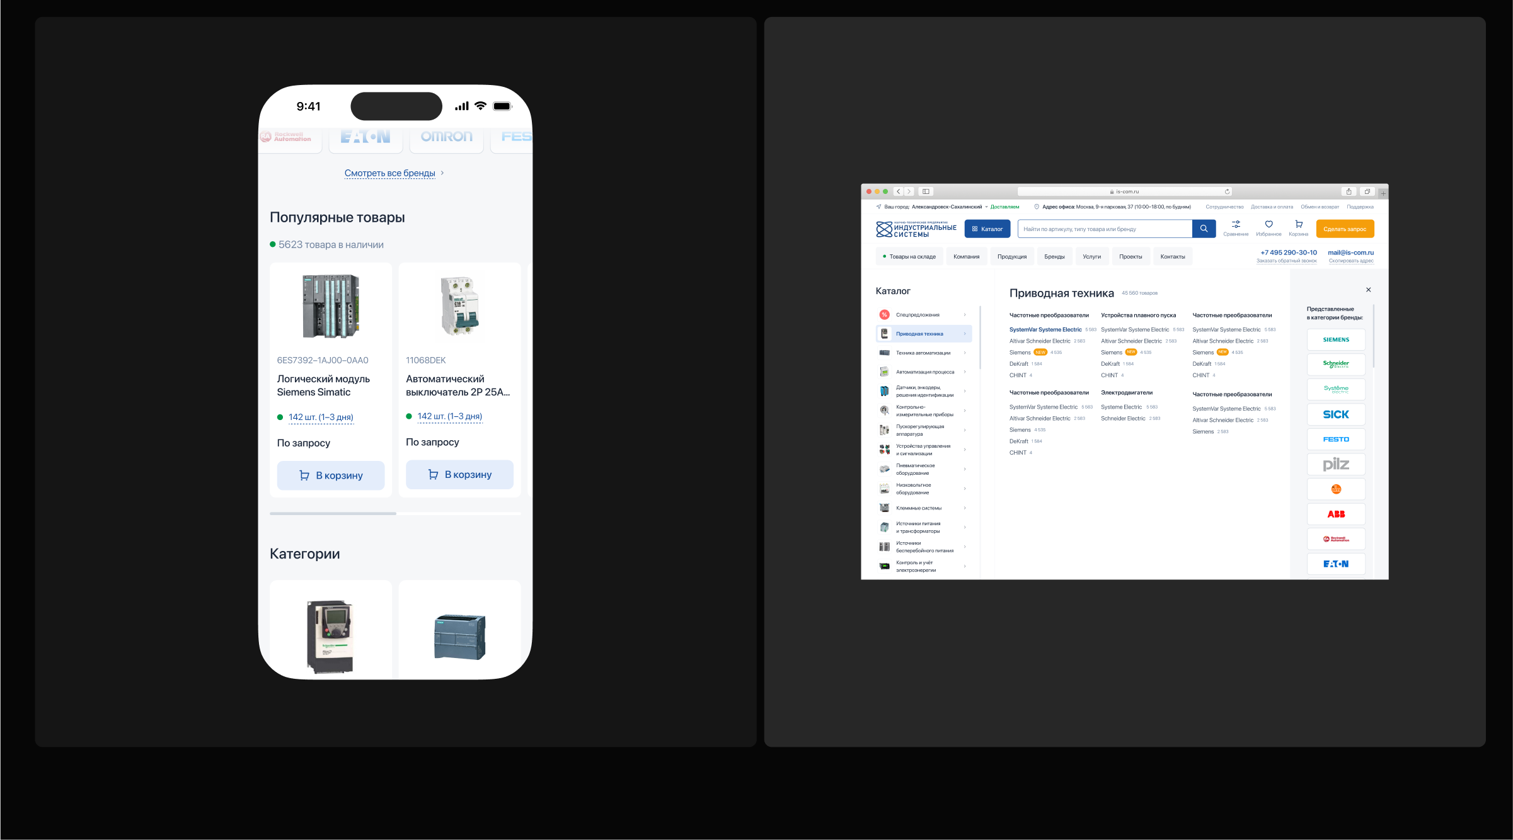Click the orange Сделать запрос button
The height and width of the screenshot is (840, 1513).
(1344, 229)
